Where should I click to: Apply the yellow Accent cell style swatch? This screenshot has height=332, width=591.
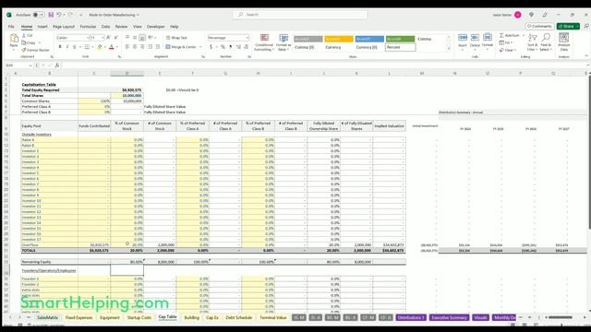pyautogui.click(x=339, y=39)
